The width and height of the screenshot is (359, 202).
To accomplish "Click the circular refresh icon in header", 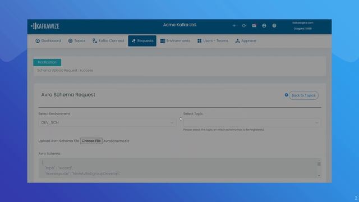I will 244,26.
